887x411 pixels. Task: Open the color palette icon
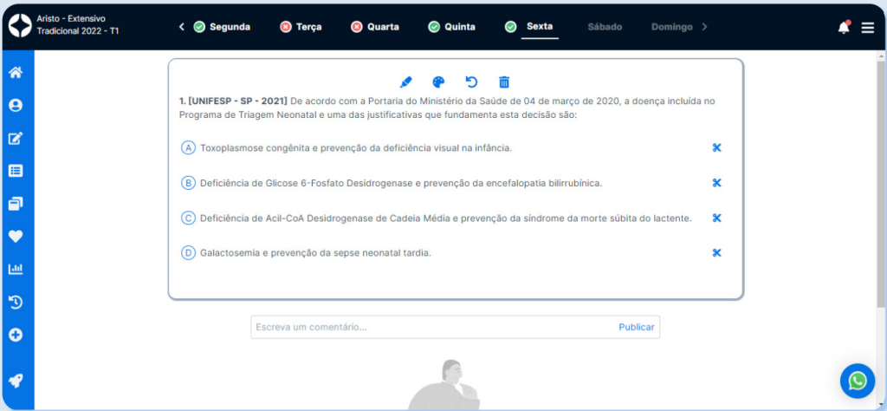pyautogui.click(x=438, y=82)
